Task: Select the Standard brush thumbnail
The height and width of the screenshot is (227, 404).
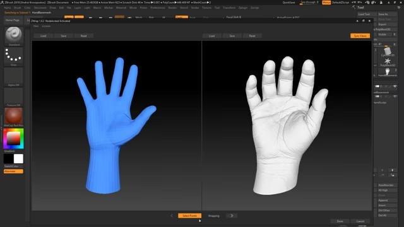Action: [x=14, y=35]
